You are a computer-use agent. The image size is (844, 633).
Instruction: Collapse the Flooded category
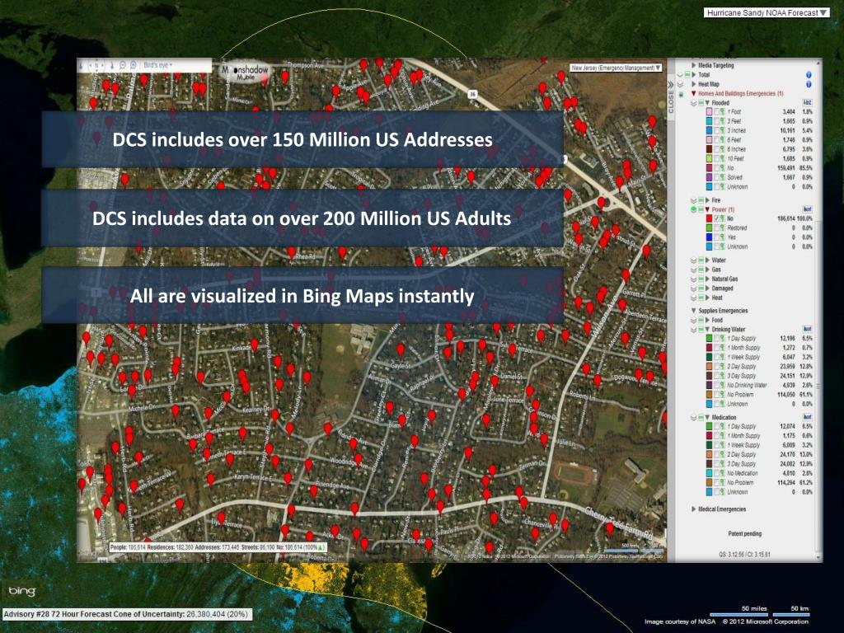707,103
